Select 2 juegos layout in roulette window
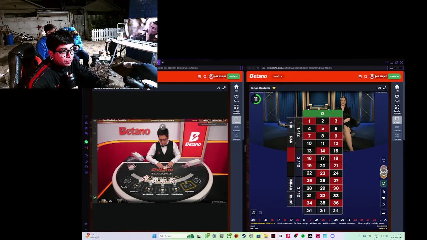427x240 pixels. (397, 128)
